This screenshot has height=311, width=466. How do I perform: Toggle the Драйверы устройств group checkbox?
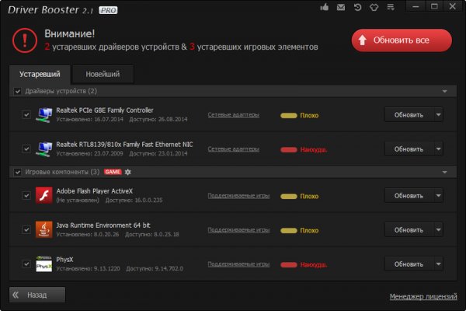tap(18, 91)
